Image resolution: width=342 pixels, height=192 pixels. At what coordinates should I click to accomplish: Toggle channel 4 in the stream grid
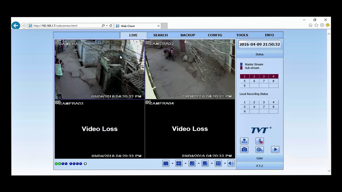tap(274, 76)
